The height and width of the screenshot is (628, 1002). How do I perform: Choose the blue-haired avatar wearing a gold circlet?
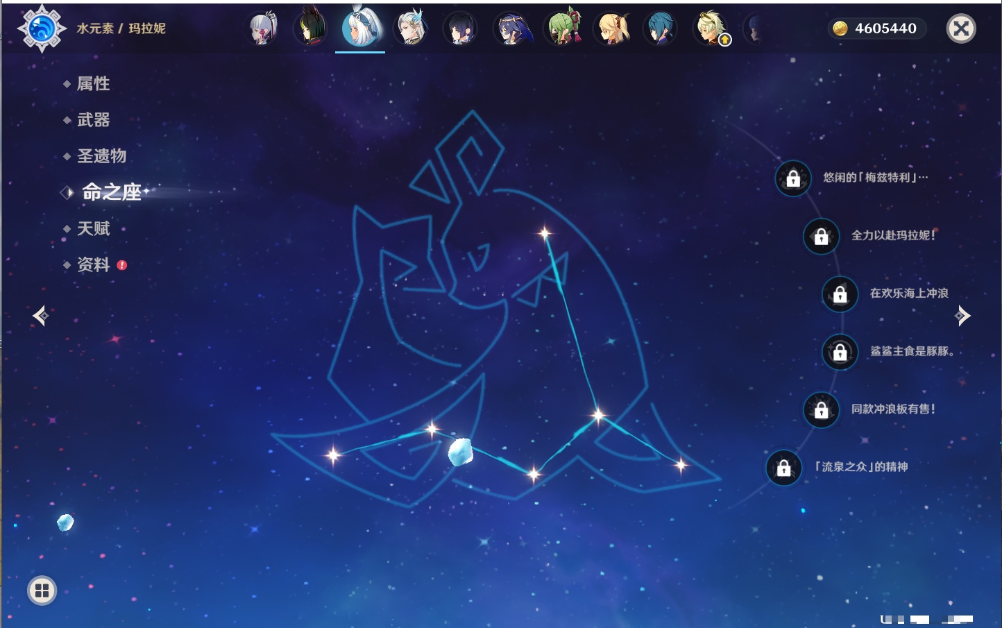(x=511, y=28)
